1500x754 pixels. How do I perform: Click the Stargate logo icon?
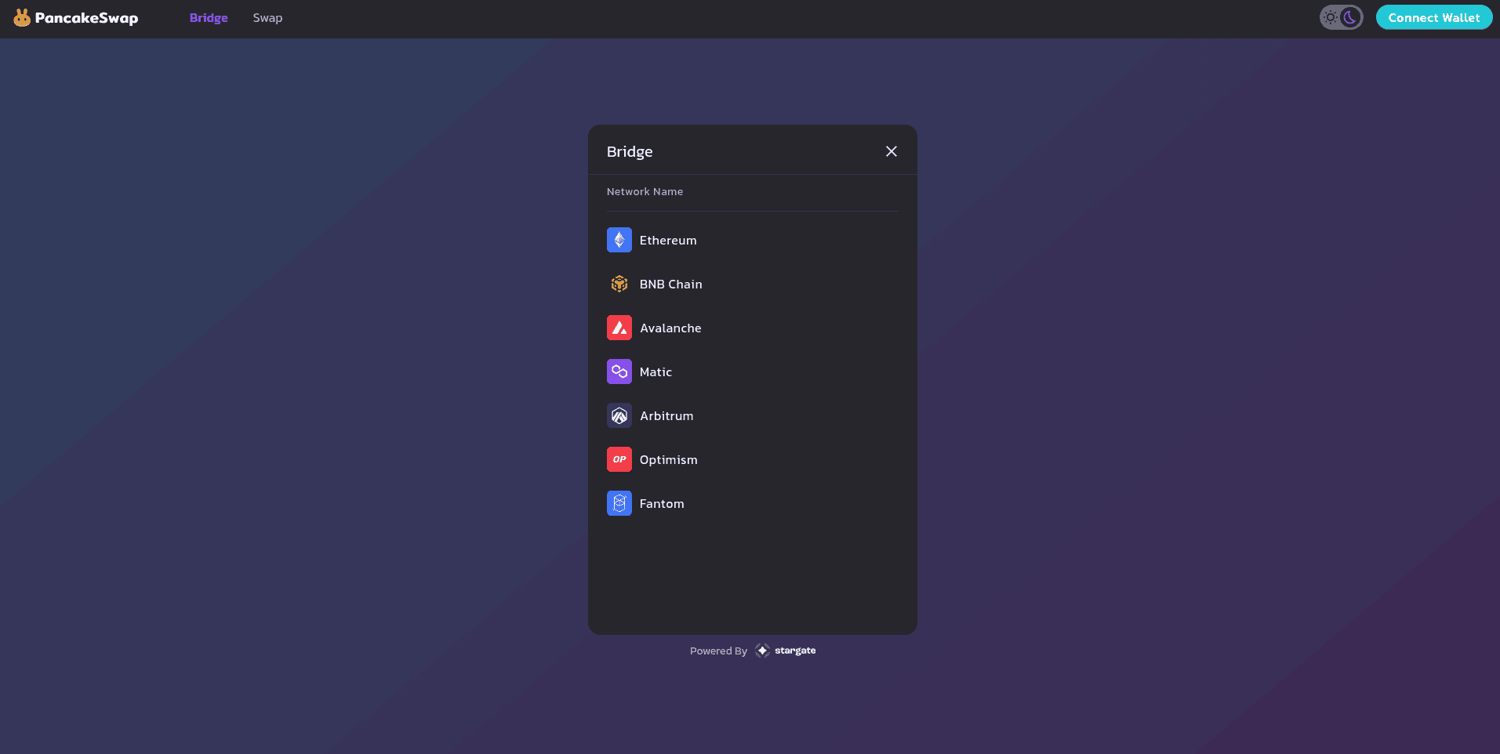[762, 651]
